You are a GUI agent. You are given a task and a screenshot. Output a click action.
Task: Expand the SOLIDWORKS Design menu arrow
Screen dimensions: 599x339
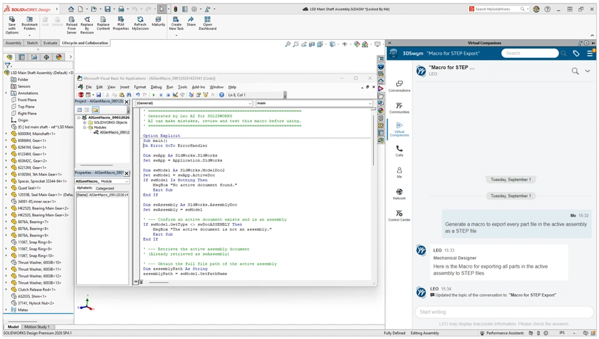(x=57, y=9)
